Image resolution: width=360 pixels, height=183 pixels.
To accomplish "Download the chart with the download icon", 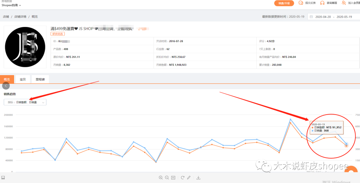I will [x=199, y=177].
